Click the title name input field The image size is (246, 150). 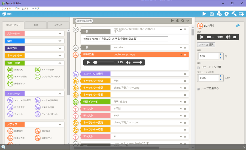tap(127, 39)
